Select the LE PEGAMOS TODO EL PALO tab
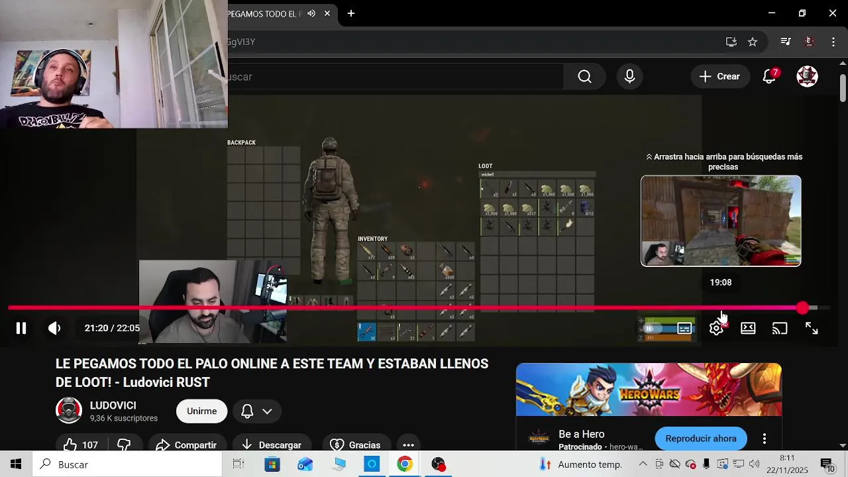 click(264, 13)
